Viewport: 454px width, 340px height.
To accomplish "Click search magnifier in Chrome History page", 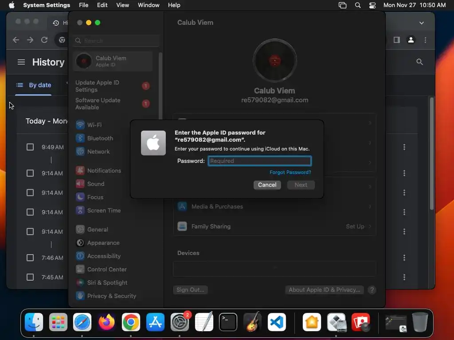I will pos(419,62).
